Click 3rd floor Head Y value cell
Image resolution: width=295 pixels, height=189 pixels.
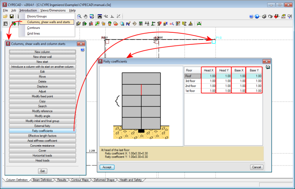pos(224,81)
